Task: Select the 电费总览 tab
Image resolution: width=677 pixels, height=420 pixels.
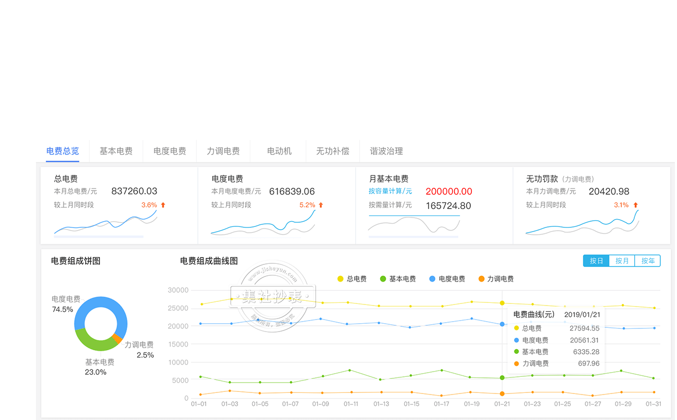Action: (62, 151)
